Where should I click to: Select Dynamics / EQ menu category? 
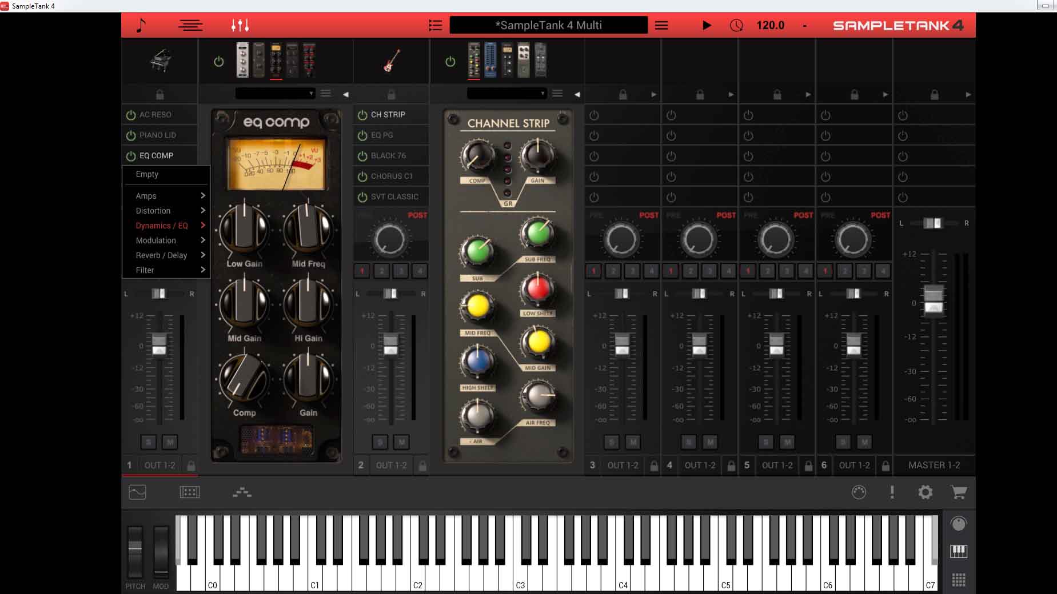[x=162, y=226]
